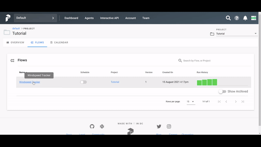The height and width of the screenshot is (147, 261).
Task: Open the help question mark icon
Action: tap(237, 18)
